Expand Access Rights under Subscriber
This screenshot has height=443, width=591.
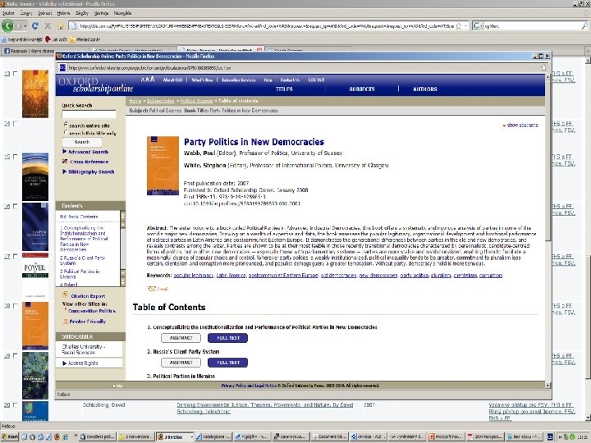80,363
